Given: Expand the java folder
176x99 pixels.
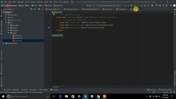Looking at the screenshot, I should (6, 17).
